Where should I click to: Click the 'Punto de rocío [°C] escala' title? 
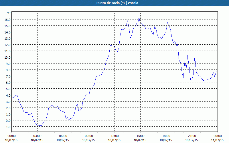pos(117,3)
